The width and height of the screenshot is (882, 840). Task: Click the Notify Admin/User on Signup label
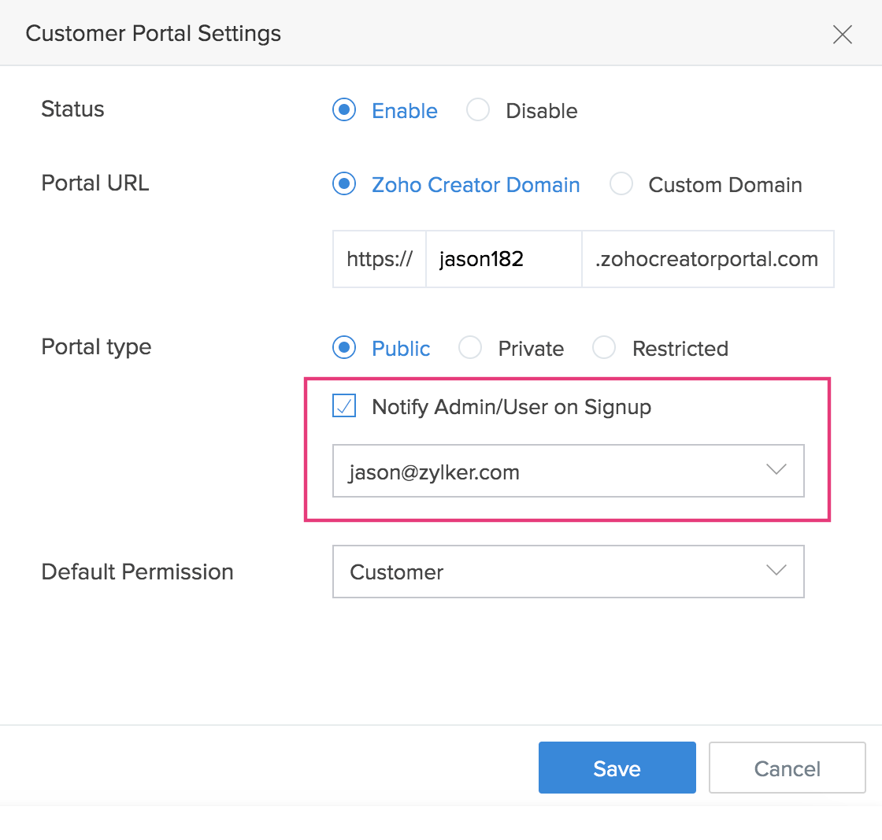(x=511, y=407)
